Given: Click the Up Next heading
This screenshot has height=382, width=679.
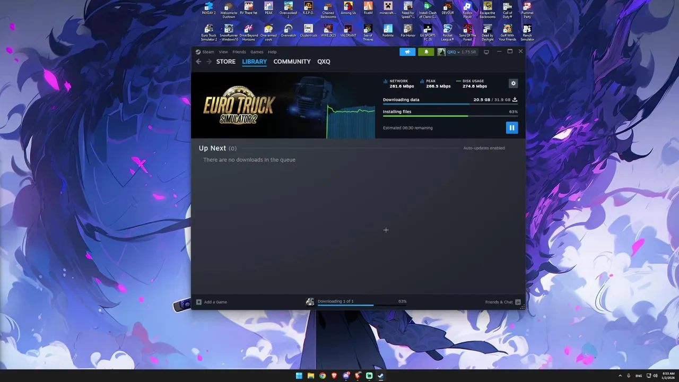Looking at the screenshot, I should [x=212, y=148].
